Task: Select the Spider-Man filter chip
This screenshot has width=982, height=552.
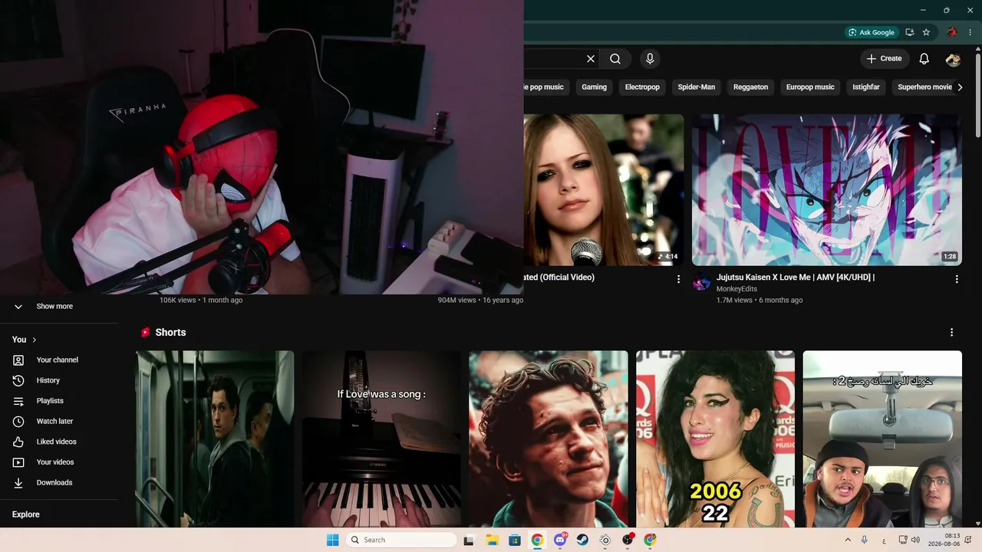Action: pos(697,87)
